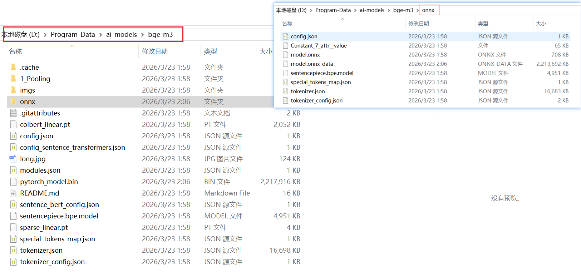Image resolution: width=581 pixels, height=272 pixels.
Task: Select the 1_Pooling folder name
Action: pos(35,79)
